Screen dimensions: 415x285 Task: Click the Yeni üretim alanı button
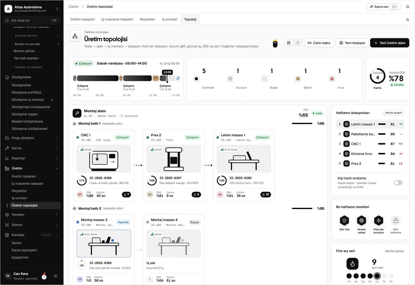tap(390, 43)
